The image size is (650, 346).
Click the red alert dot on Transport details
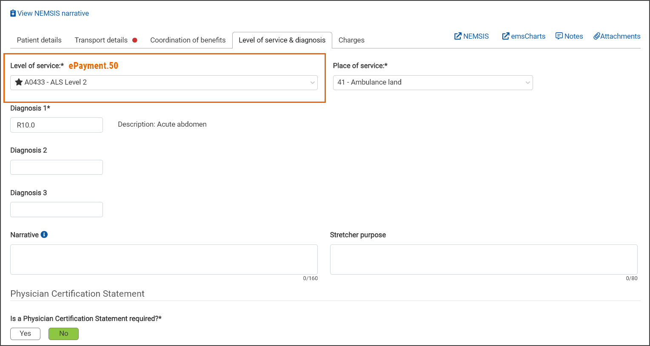tap(135, 40)
